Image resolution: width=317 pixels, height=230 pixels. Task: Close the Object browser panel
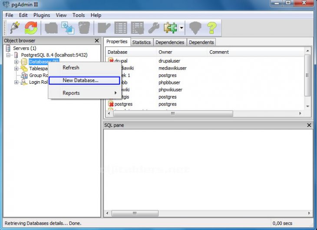pyautogui.click(x=97, y=41)
